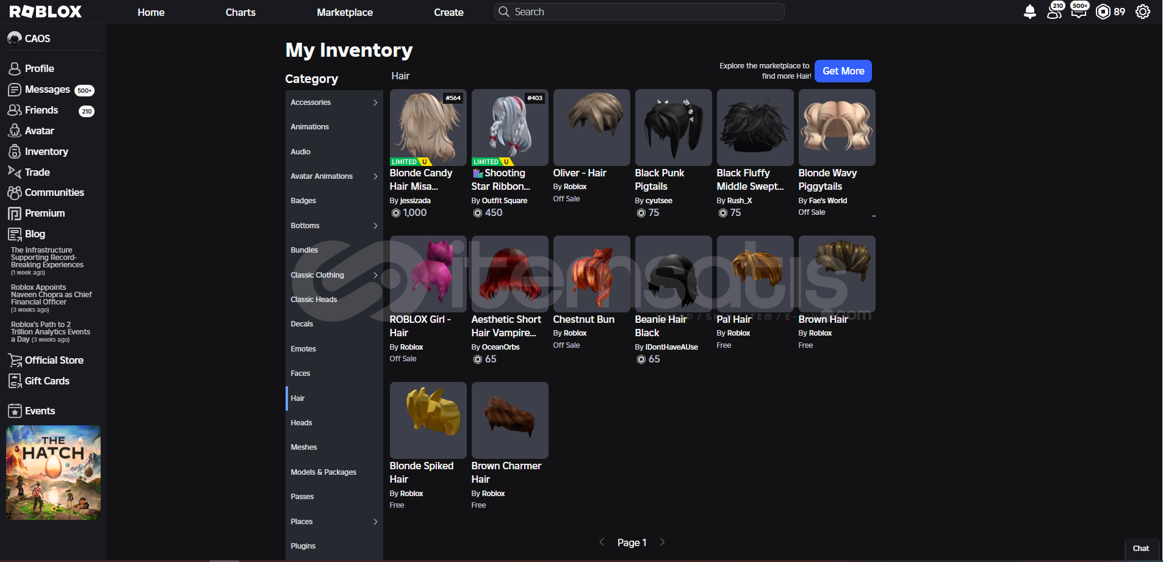The width and height of the screenshot is (1163, 562).
Task: Select the Hair category
Action: [x=334, y=398]
